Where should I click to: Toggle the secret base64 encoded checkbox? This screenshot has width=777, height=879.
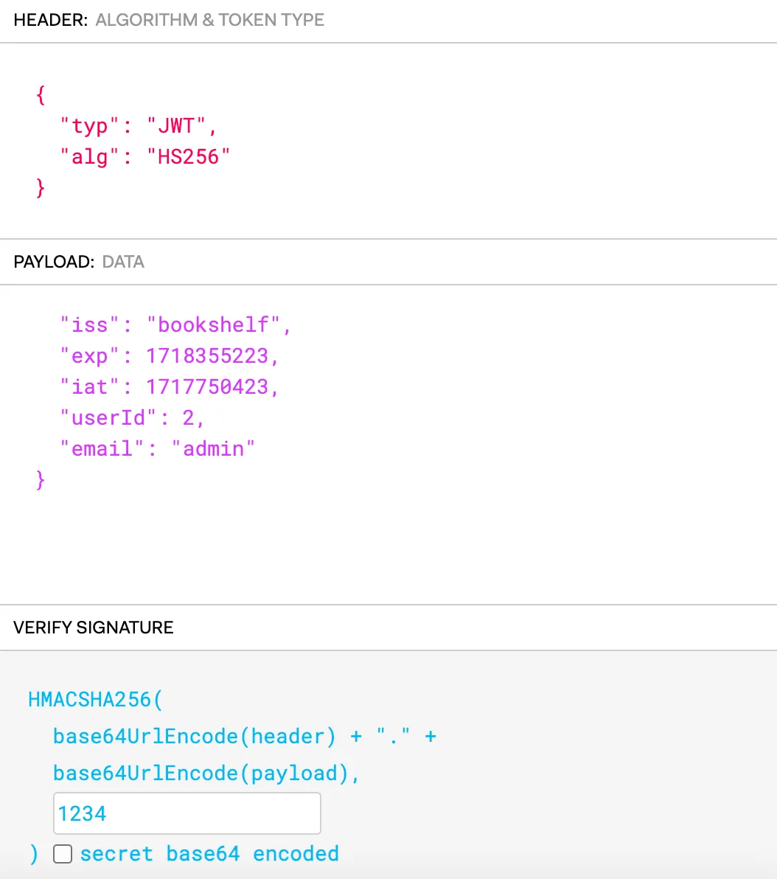coord(63,854)
